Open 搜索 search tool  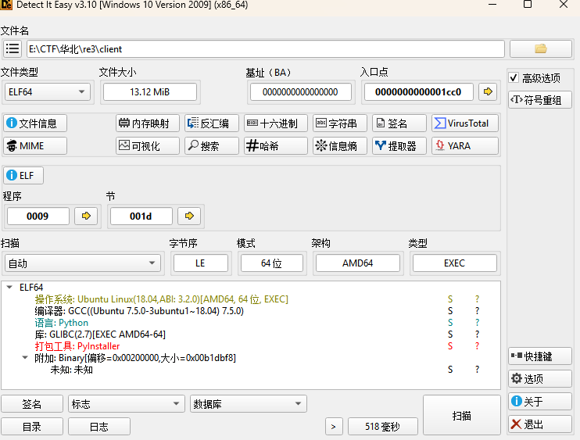pyautogui.click(x=212, y=145)
